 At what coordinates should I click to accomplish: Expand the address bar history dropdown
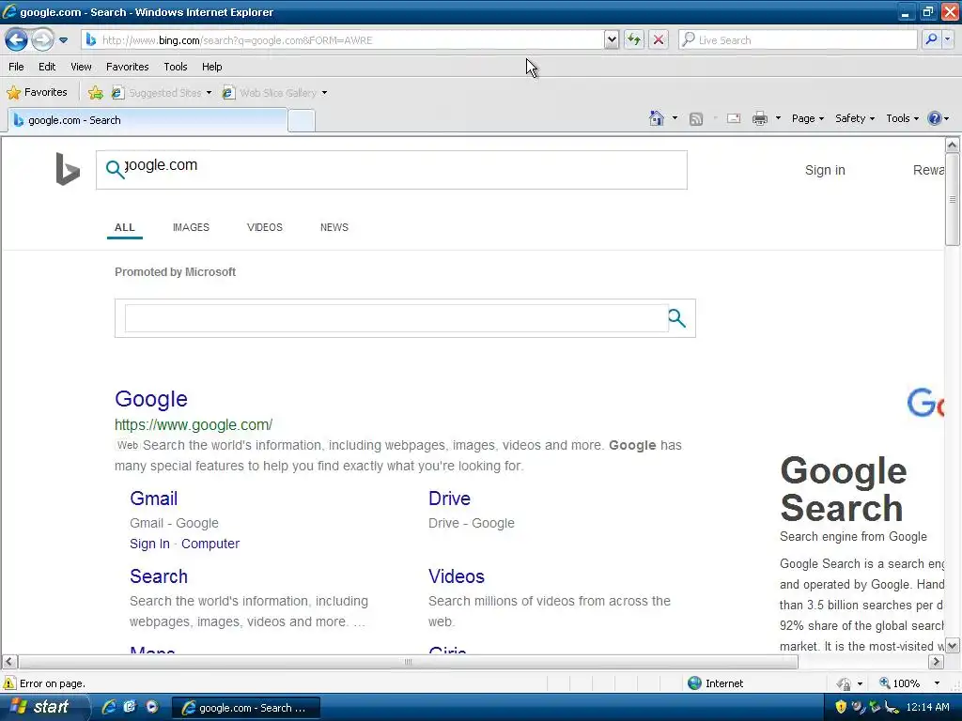[x=611, y=40]
